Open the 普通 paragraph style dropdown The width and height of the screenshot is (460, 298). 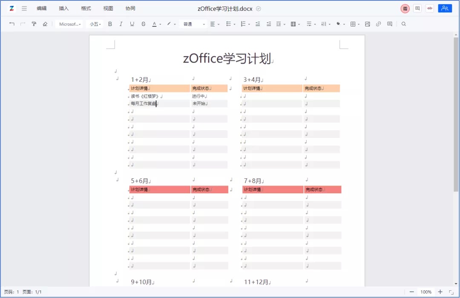point(194,24)
